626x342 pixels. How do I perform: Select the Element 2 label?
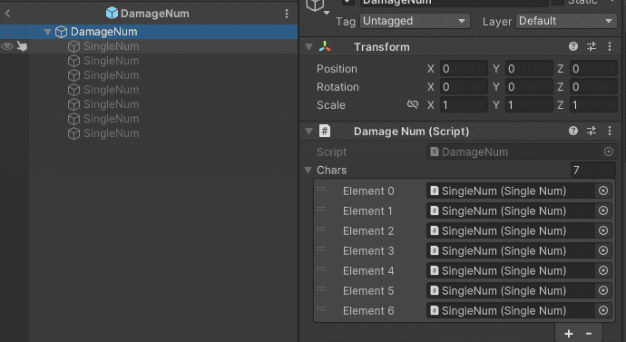click(368, 231)
